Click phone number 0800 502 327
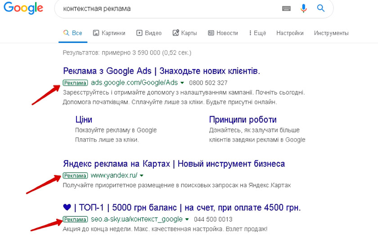This screenshot has width=378, height=242. tap(208, 83)
